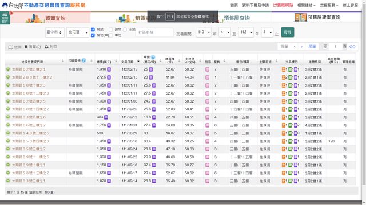This screenshot has height=205, width=366.
Task: Open the start year 110 dropdown
Action: click(204, 32)
